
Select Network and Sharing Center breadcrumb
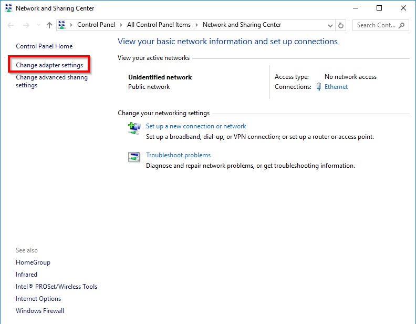tap(242, 25)
